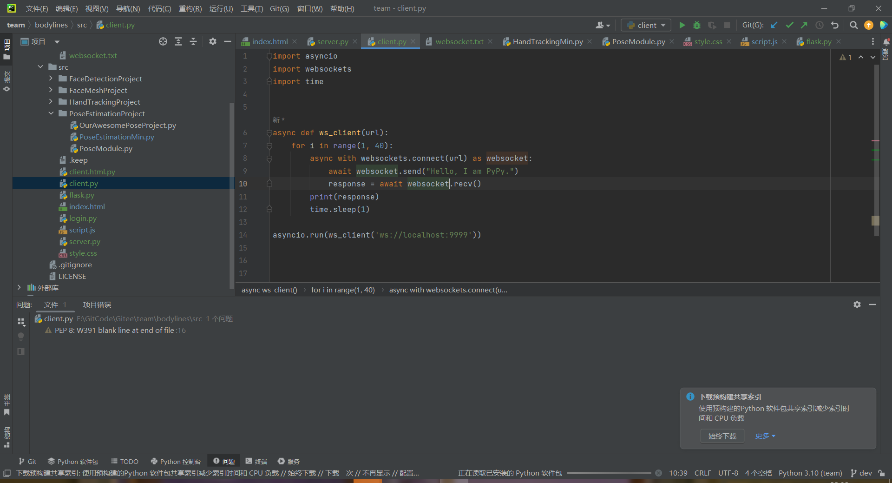Select opened file target icon in project panel

(163, 41)
